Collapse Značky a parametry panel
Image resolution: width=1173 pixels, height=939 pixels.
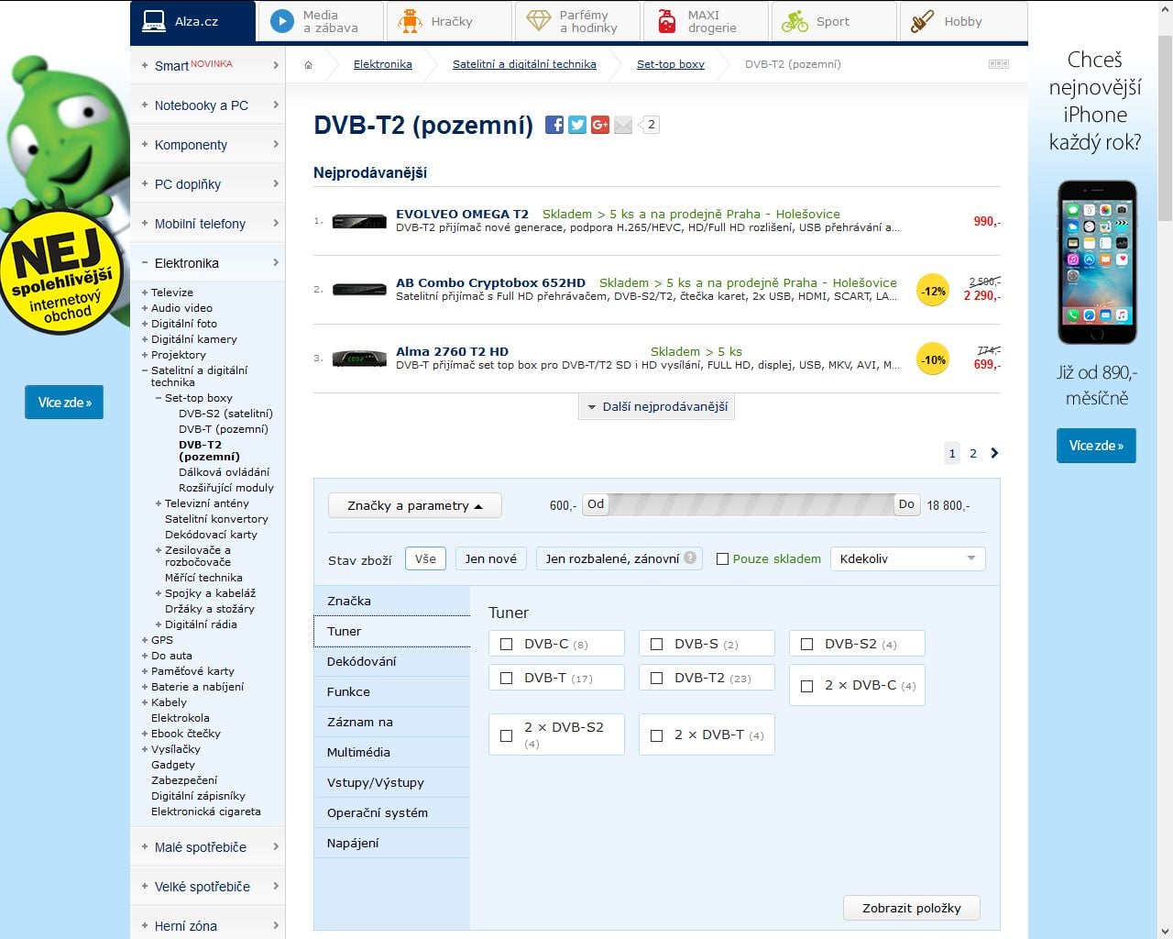(x=415, y=505)
